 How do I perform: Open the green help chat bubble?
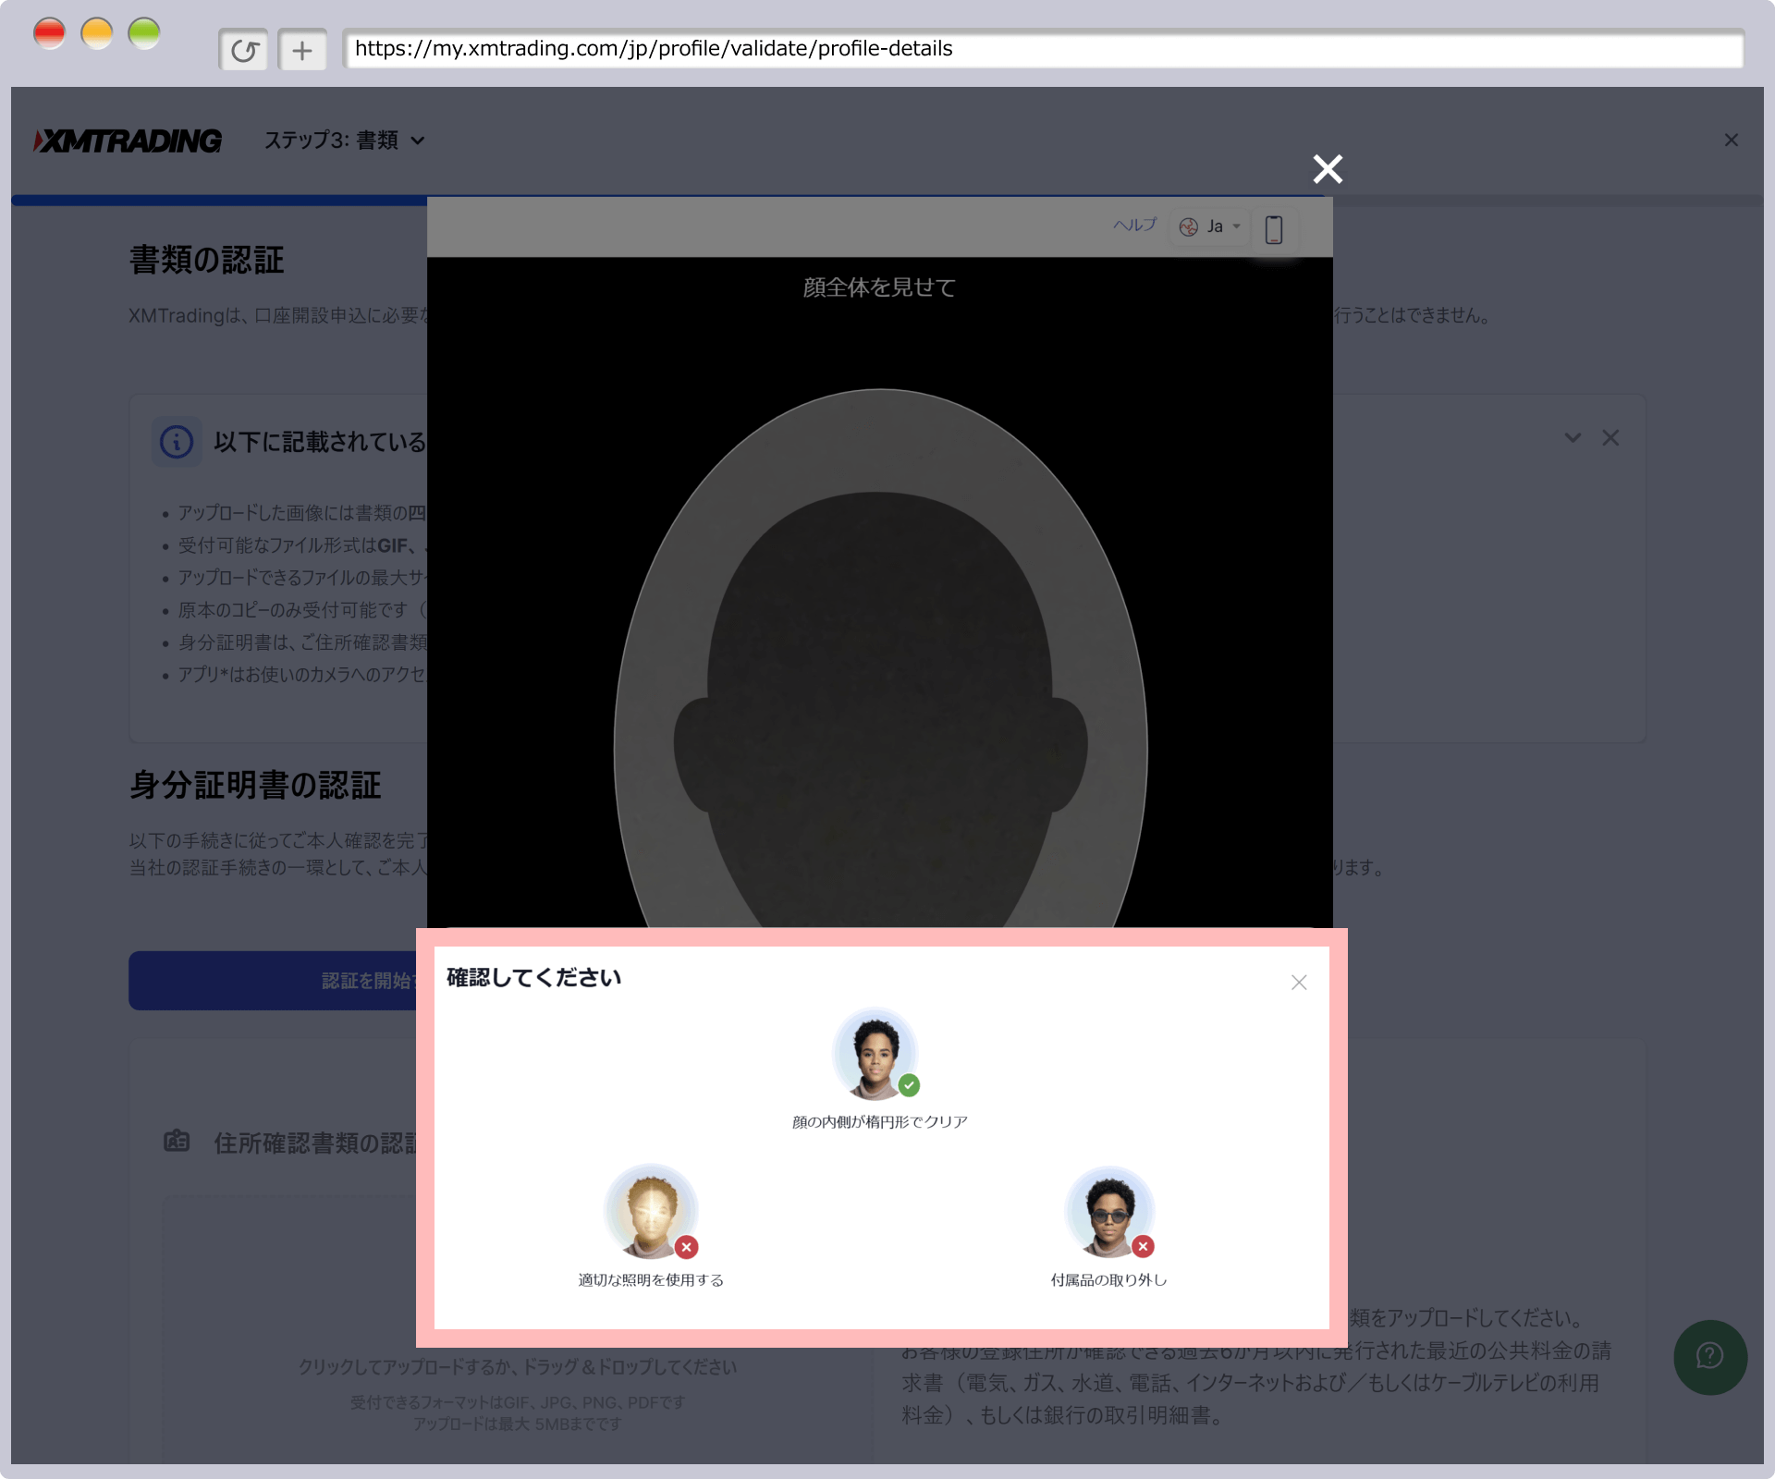1709,1356
